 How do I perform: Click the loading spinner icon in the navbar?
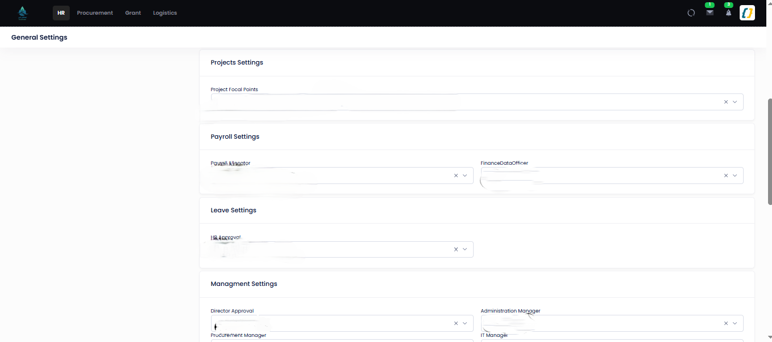(x=691, y=13)
